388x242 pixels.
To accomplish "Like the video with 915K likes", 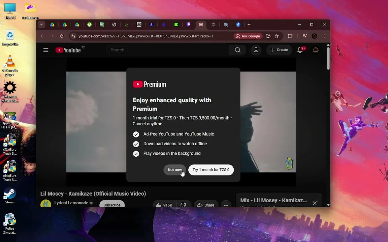I will click(164, 205).
